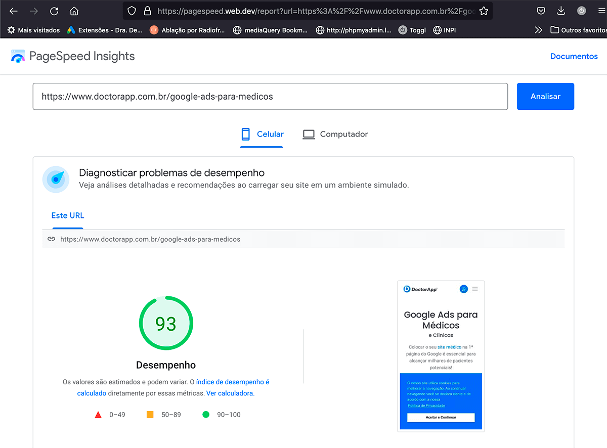Click the orange square 50–89 legend marker
Viewport: 607px width, 448px height.
click(150, 415)
